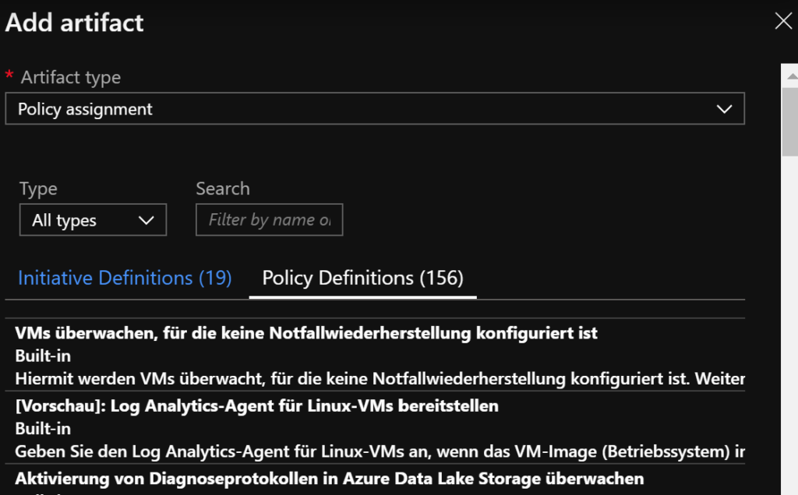Click description starting 'Geben Sie den Log Analytics-Agent'

tap(380, 451)
